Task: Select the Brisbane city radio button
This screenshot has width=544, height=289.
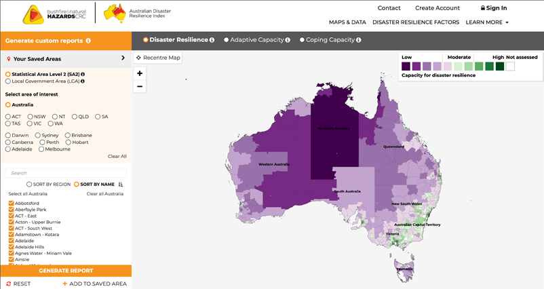Action: click(x=67, y=135)
